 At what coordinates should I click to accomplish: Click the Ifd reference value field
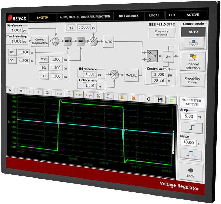click(x=90, y=74)
